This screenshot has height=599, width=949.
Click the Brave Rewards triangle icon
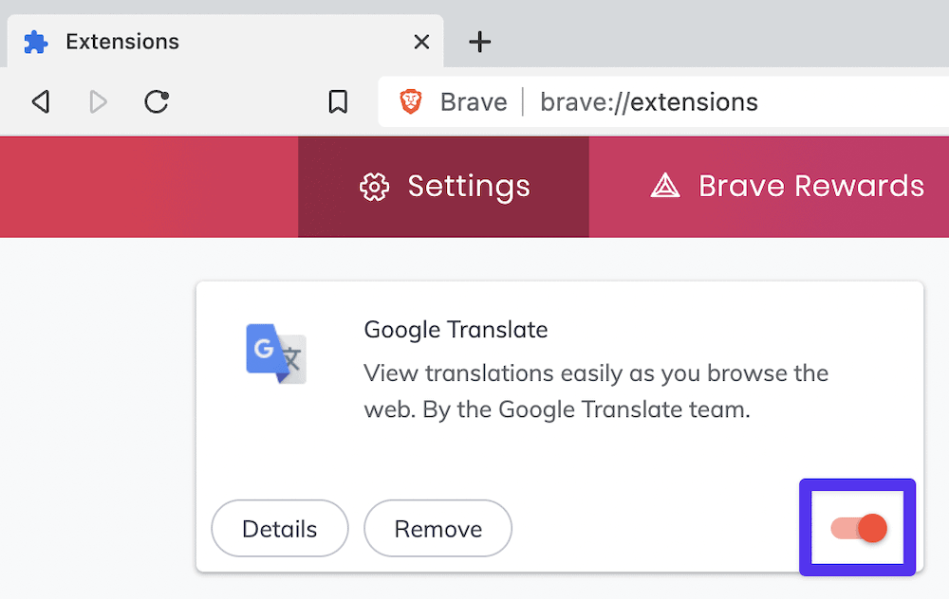[x=665, y=186]
